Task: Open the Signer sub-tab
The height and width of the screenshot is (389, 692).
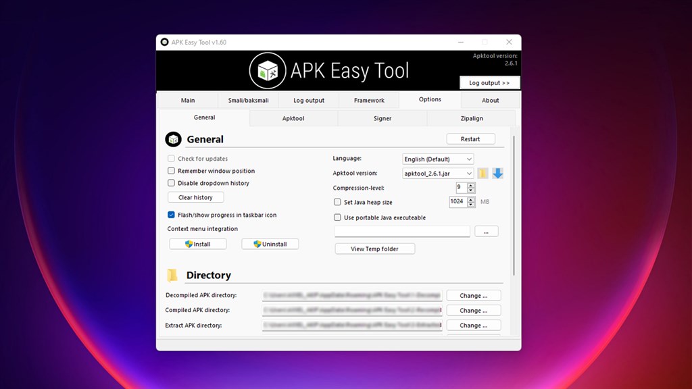Action: tap(382, 118)
